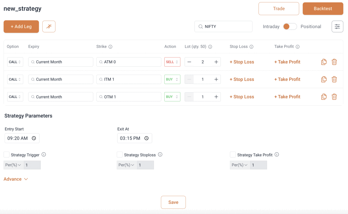The width and height of the screenshot is (348, 214).
Task: Enable the Strategy Trigger checkbox
Action: [x=7, y=155]
